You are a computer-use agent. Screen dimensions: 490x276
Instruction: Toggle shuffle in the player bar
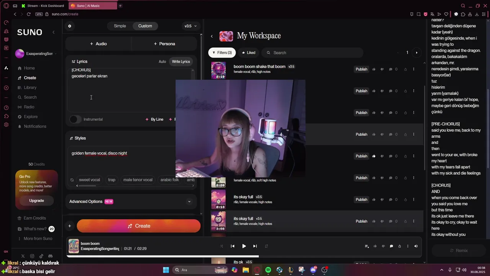point(221,246)
